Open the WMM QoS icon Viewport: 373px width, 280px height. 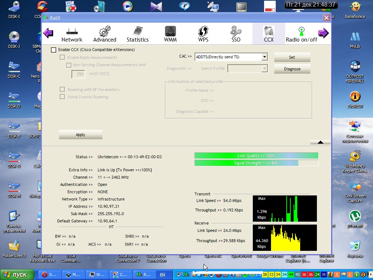pos(170,31)
